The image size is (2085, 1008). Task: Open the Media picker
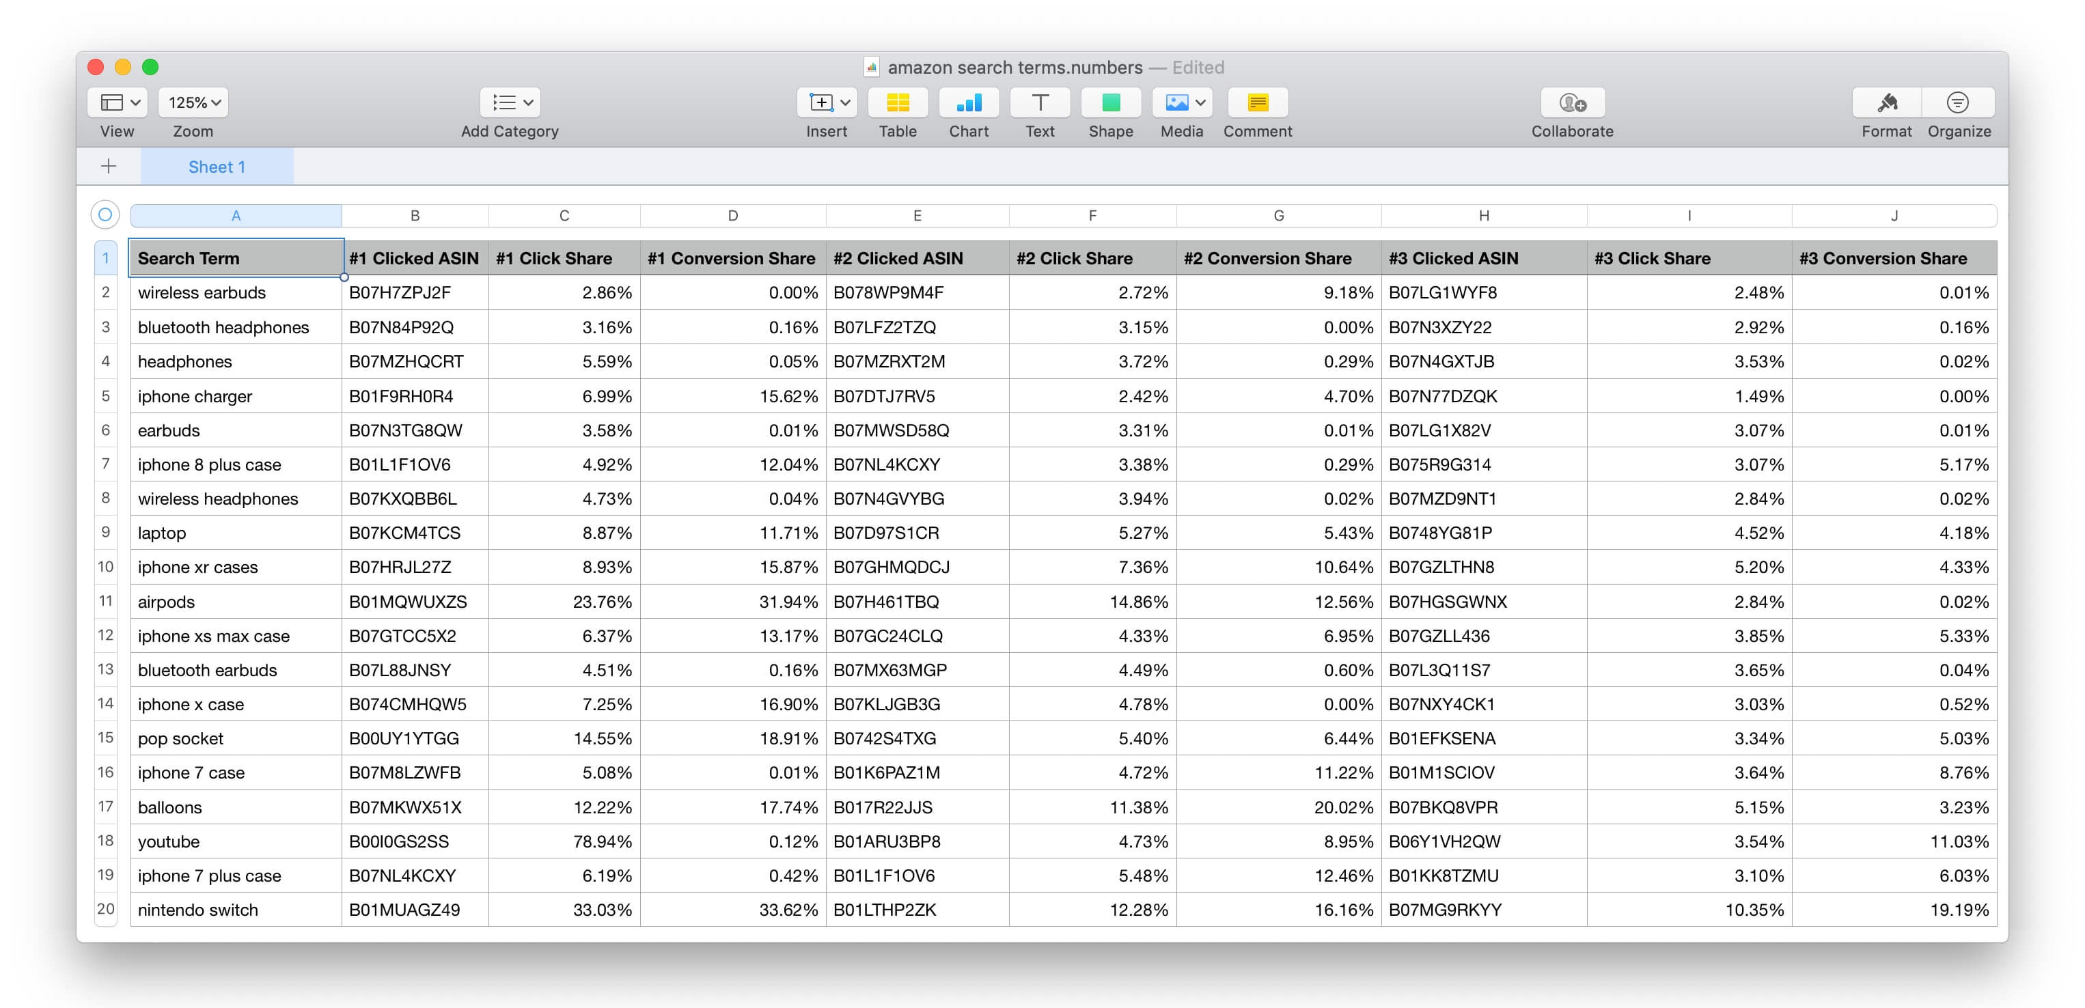[1182, 102]
